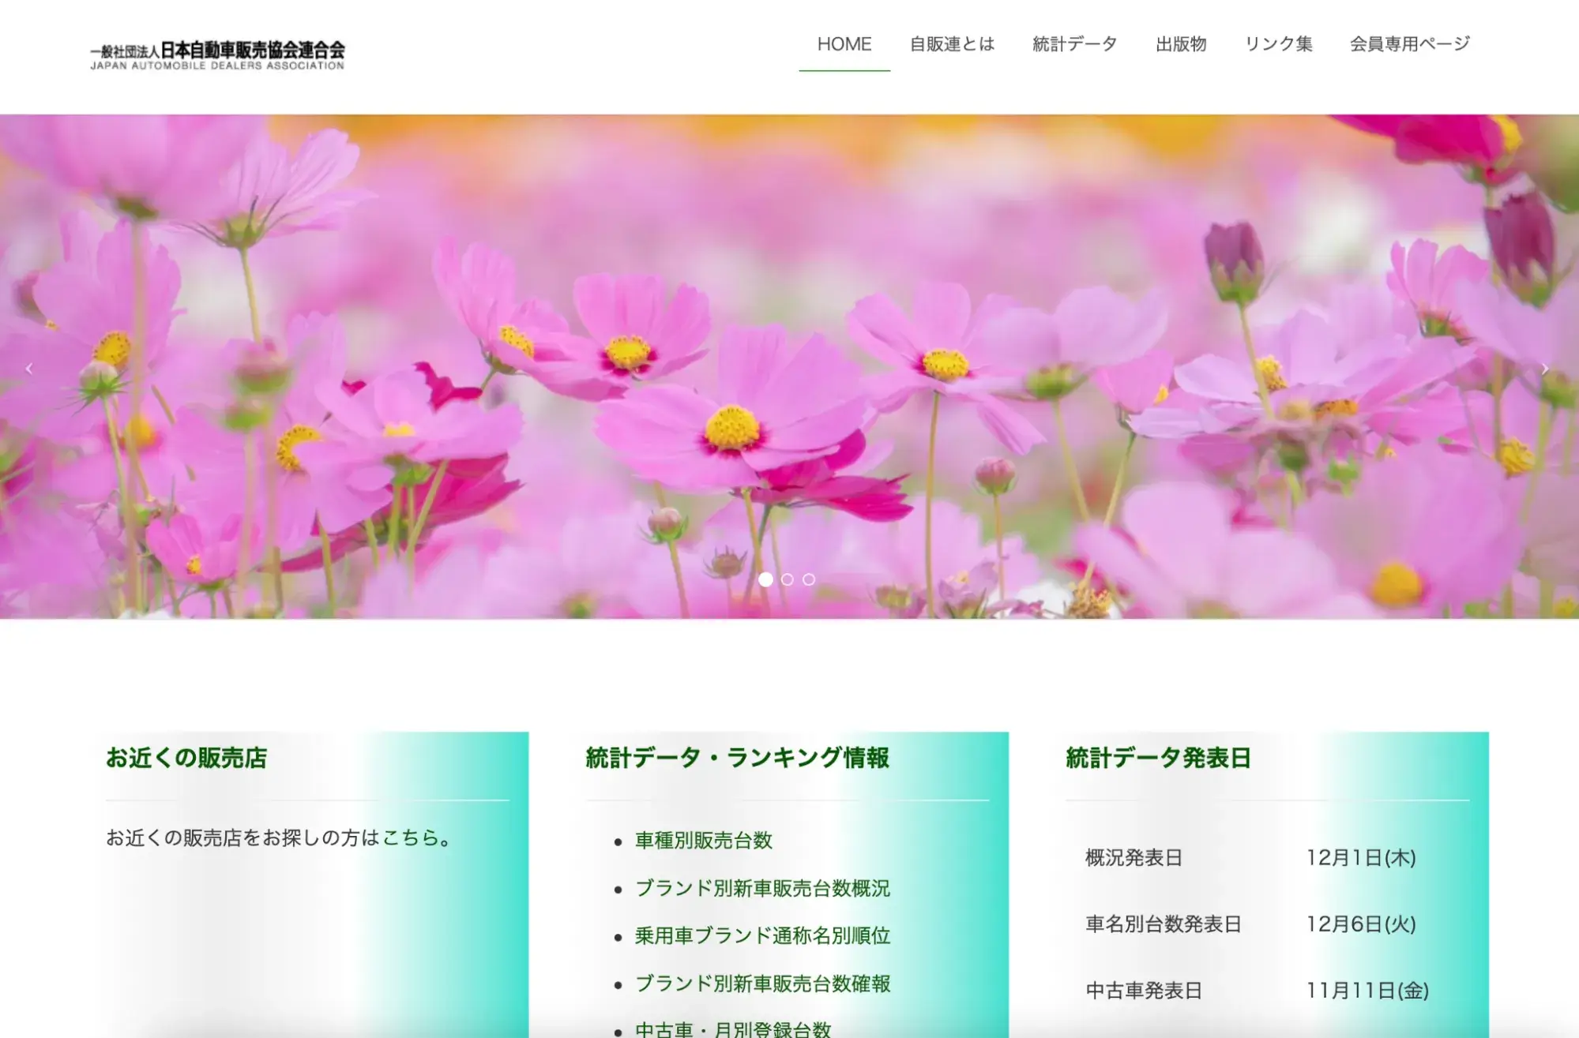Viewport: 1579px width, 1038px height.
Task: Open the 中古車・月別登録台数 link
Action: (732, 1029)
